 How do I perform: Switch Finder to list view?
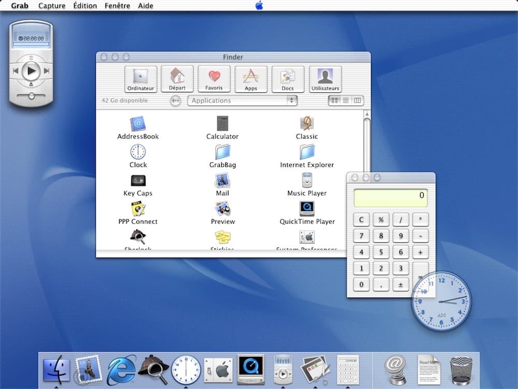346,100
